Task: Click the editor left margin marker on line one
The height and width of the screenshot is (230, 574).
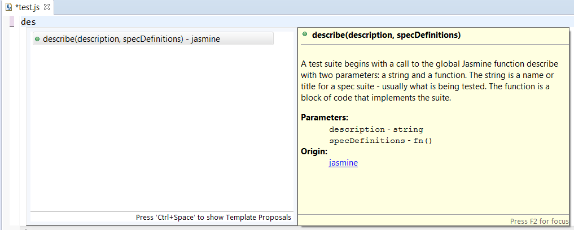Action: pyautogui.click(x=12, y=22)
